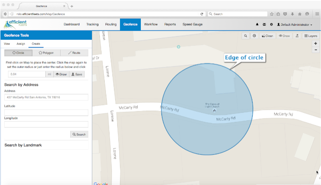321x185 pixels.
Task: Switch to the Assign tab
Action: [x=21, y=44]
